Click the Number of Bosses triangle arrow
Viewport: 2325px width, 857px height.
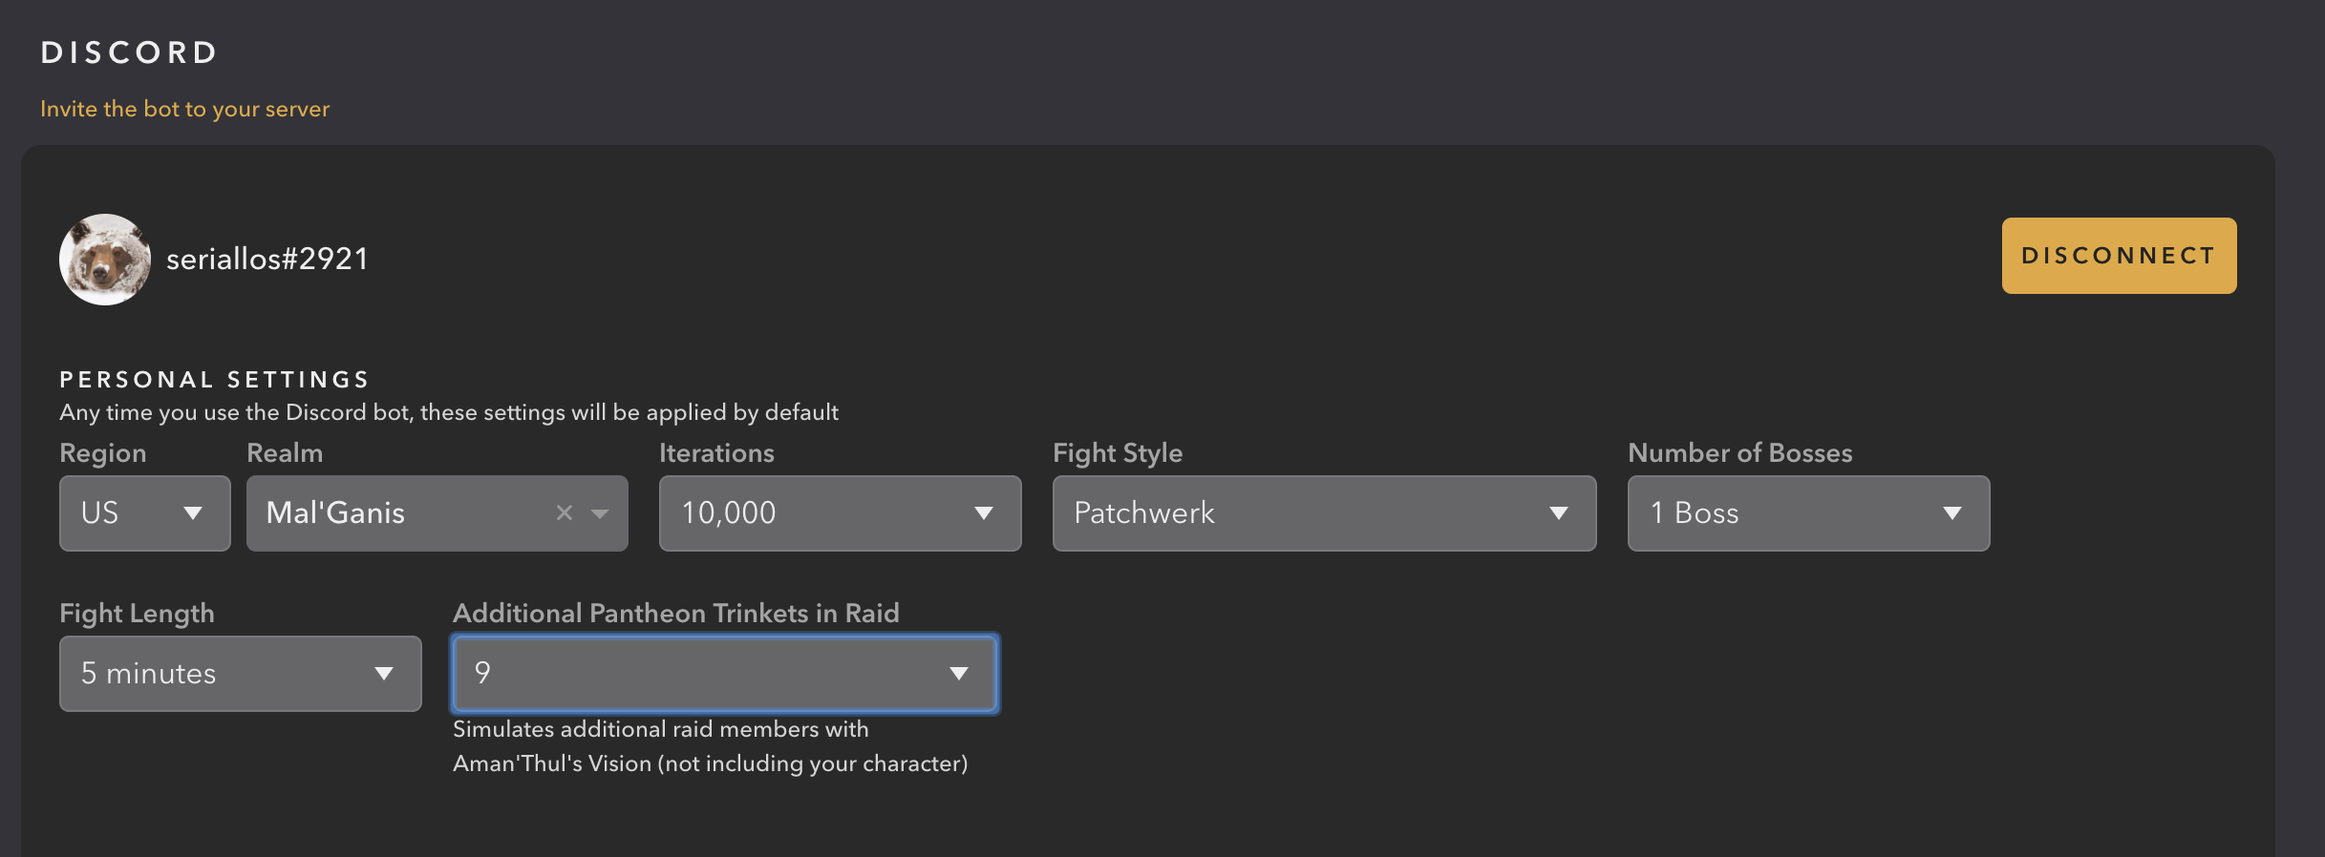coord(1952,513)
